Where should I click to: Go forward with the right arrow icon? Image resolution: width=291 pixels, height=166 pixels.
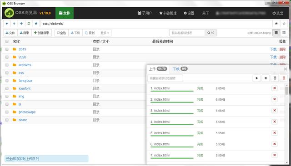click(14, 24)
